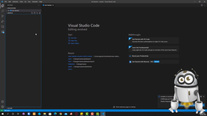
Task: Collapse all folders in Explorer
Action: click(x=40, y=13)
